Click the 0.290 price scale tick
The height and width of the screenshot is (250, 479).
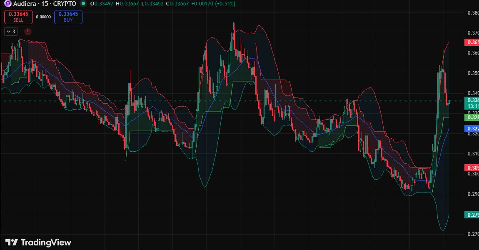click(x=472, y=194)
